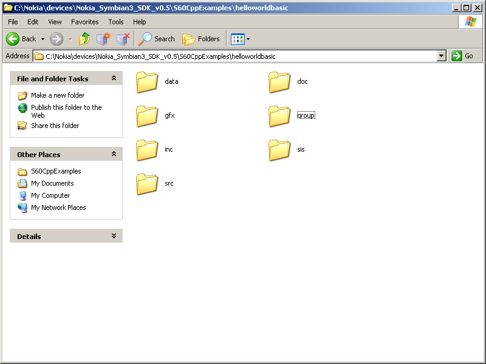Viewport: 486px width, 364px height.
Task: Open the View menu
Action: point(55,22)
